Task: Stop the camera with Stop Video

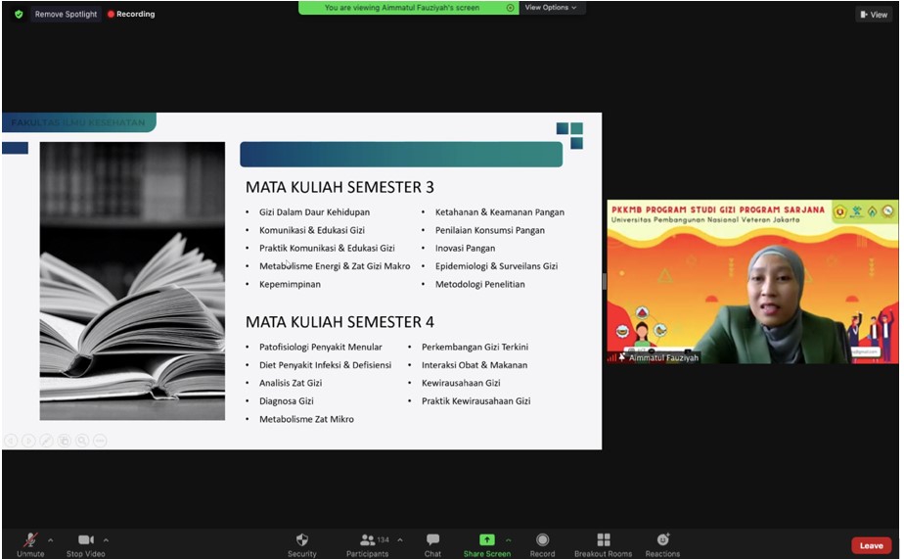Action: (x=87, y=539)
